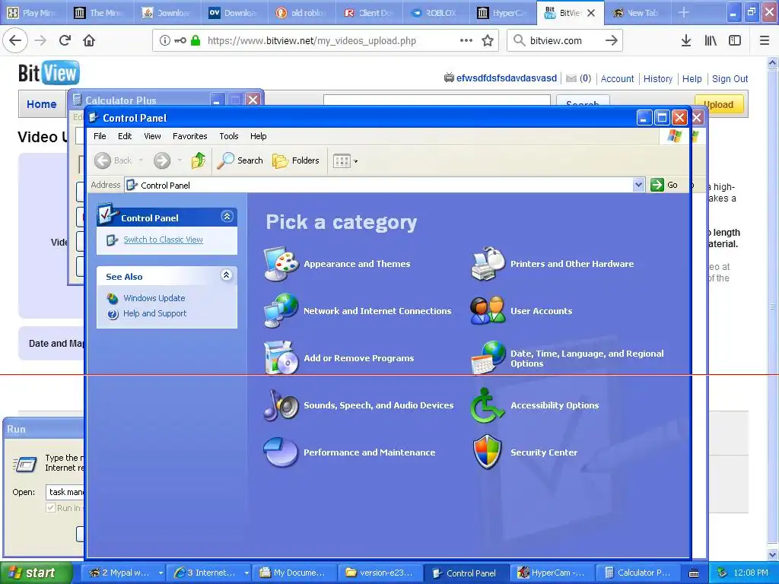This screenshot has height=584, width=779.
Task: Expand Address bar dropdown arrow
Action: pyautogui.click(x=638, y=185)
